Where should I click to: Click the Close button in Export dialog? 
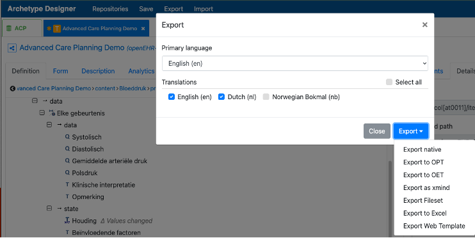pyautogui.click(x=377, y=131)
